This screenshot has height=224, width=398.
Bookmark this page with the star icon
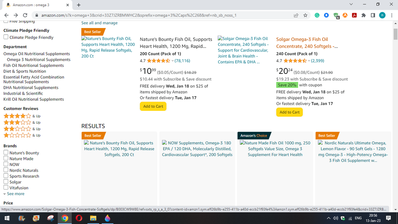(305, 15)
